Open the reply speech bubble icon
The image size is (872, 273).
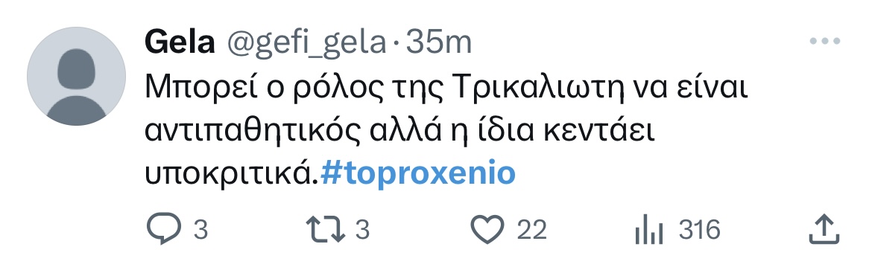point(163,229)
